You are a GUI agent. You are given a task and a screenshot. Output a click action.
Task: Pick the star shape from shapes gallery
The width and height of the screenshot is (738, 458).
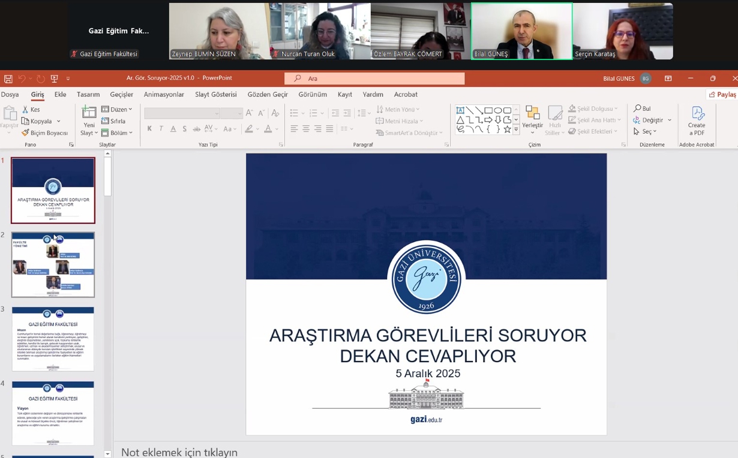507,129
